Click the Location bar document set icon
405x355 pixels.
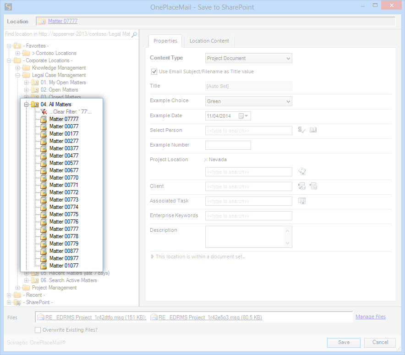coord(42,22)
